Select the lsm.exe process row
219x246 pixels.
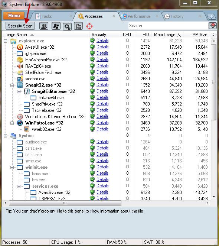(107, 180)
